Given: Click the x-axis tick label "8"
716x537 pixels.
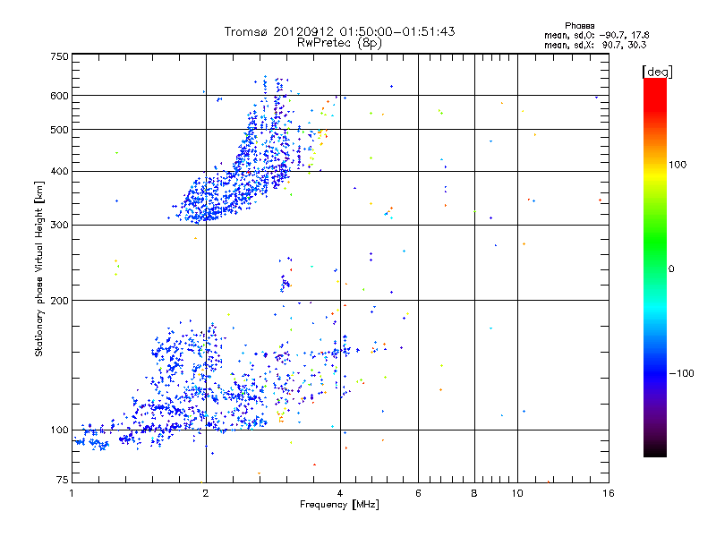Looking at the screenshot, I should click(474, 493).
